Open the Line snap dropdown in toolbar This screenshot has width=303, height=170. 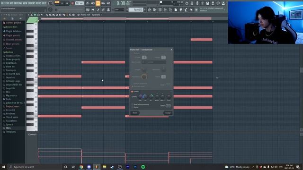tap(119, 9)
